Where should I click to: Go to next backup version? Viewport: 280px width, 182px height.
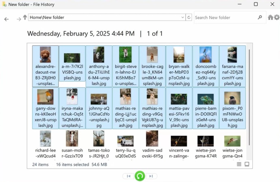tap(151, 176)
